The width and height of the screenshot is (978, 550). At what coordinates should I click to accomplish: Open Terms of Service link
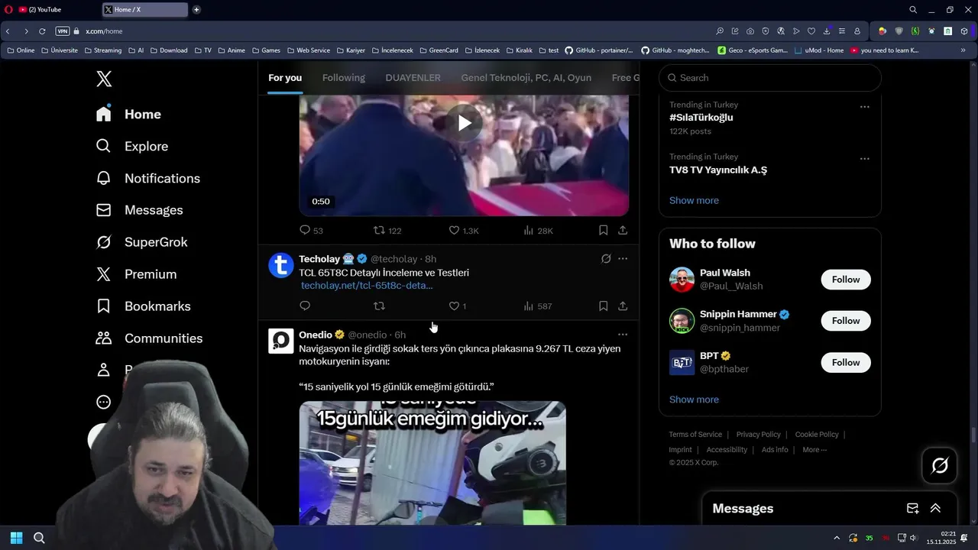pyautogui.click(x=695, y=435)
